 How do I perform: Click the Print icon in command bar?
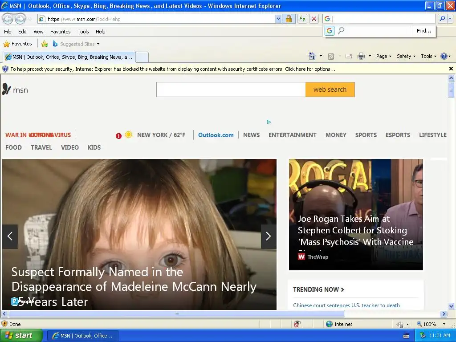click(x=361, y=56)
